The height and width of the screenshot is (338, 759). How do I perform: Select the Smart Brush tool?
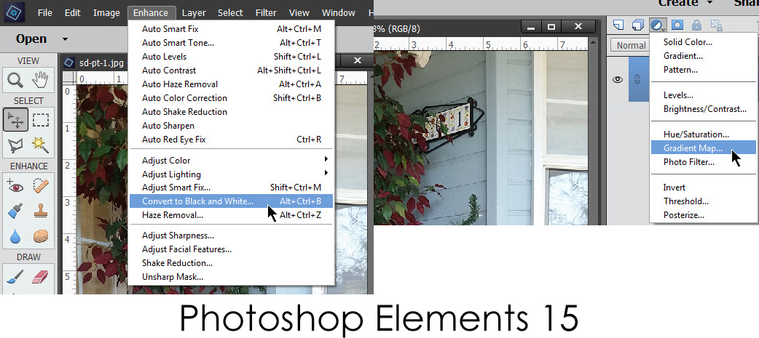(x=15, y=211)
